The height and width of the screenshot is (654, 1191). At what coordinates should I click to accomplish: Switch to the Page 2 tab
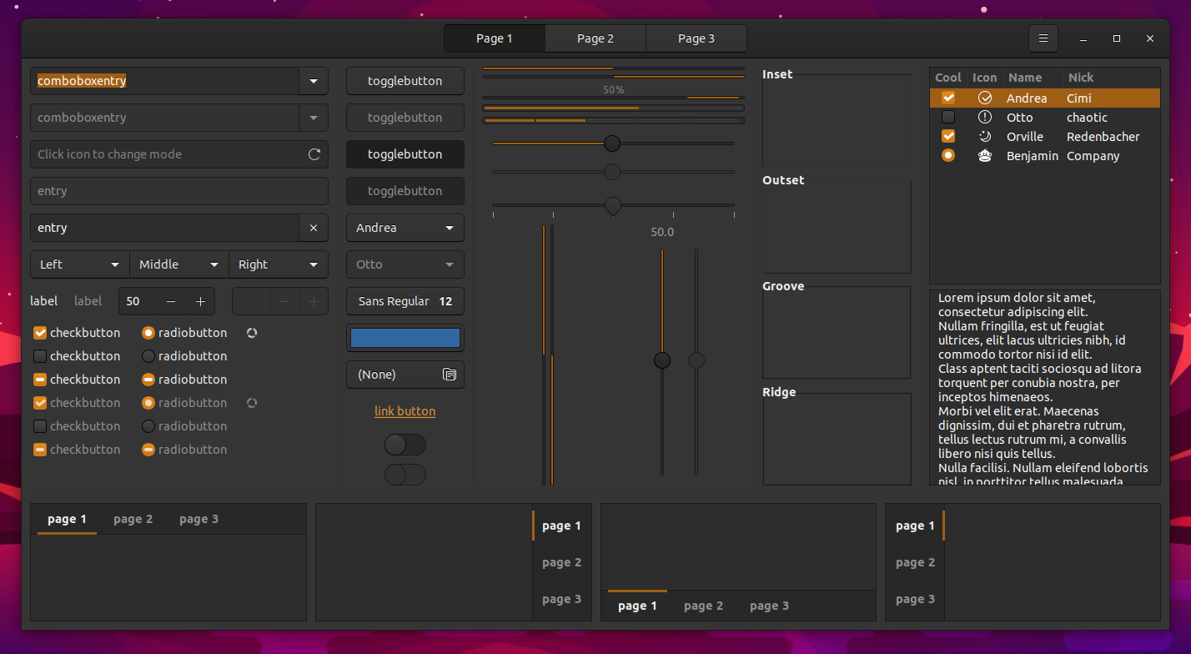point(595,38)
